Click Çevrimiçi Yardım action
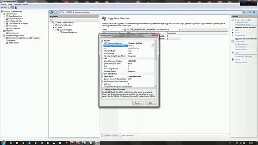258x145 pixels. [x=241, y=62]
